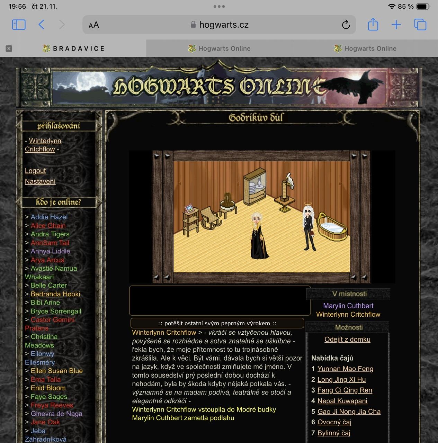The height and width of the screenshot is (443, 438).
Task: Click the small fountain table
Action: [228, 206]
